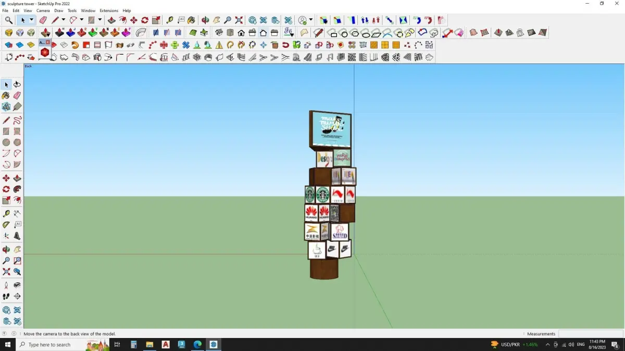Select the Walk footprints tool in left toolbar
Screen dimensions: 625x351
[6, 296]
